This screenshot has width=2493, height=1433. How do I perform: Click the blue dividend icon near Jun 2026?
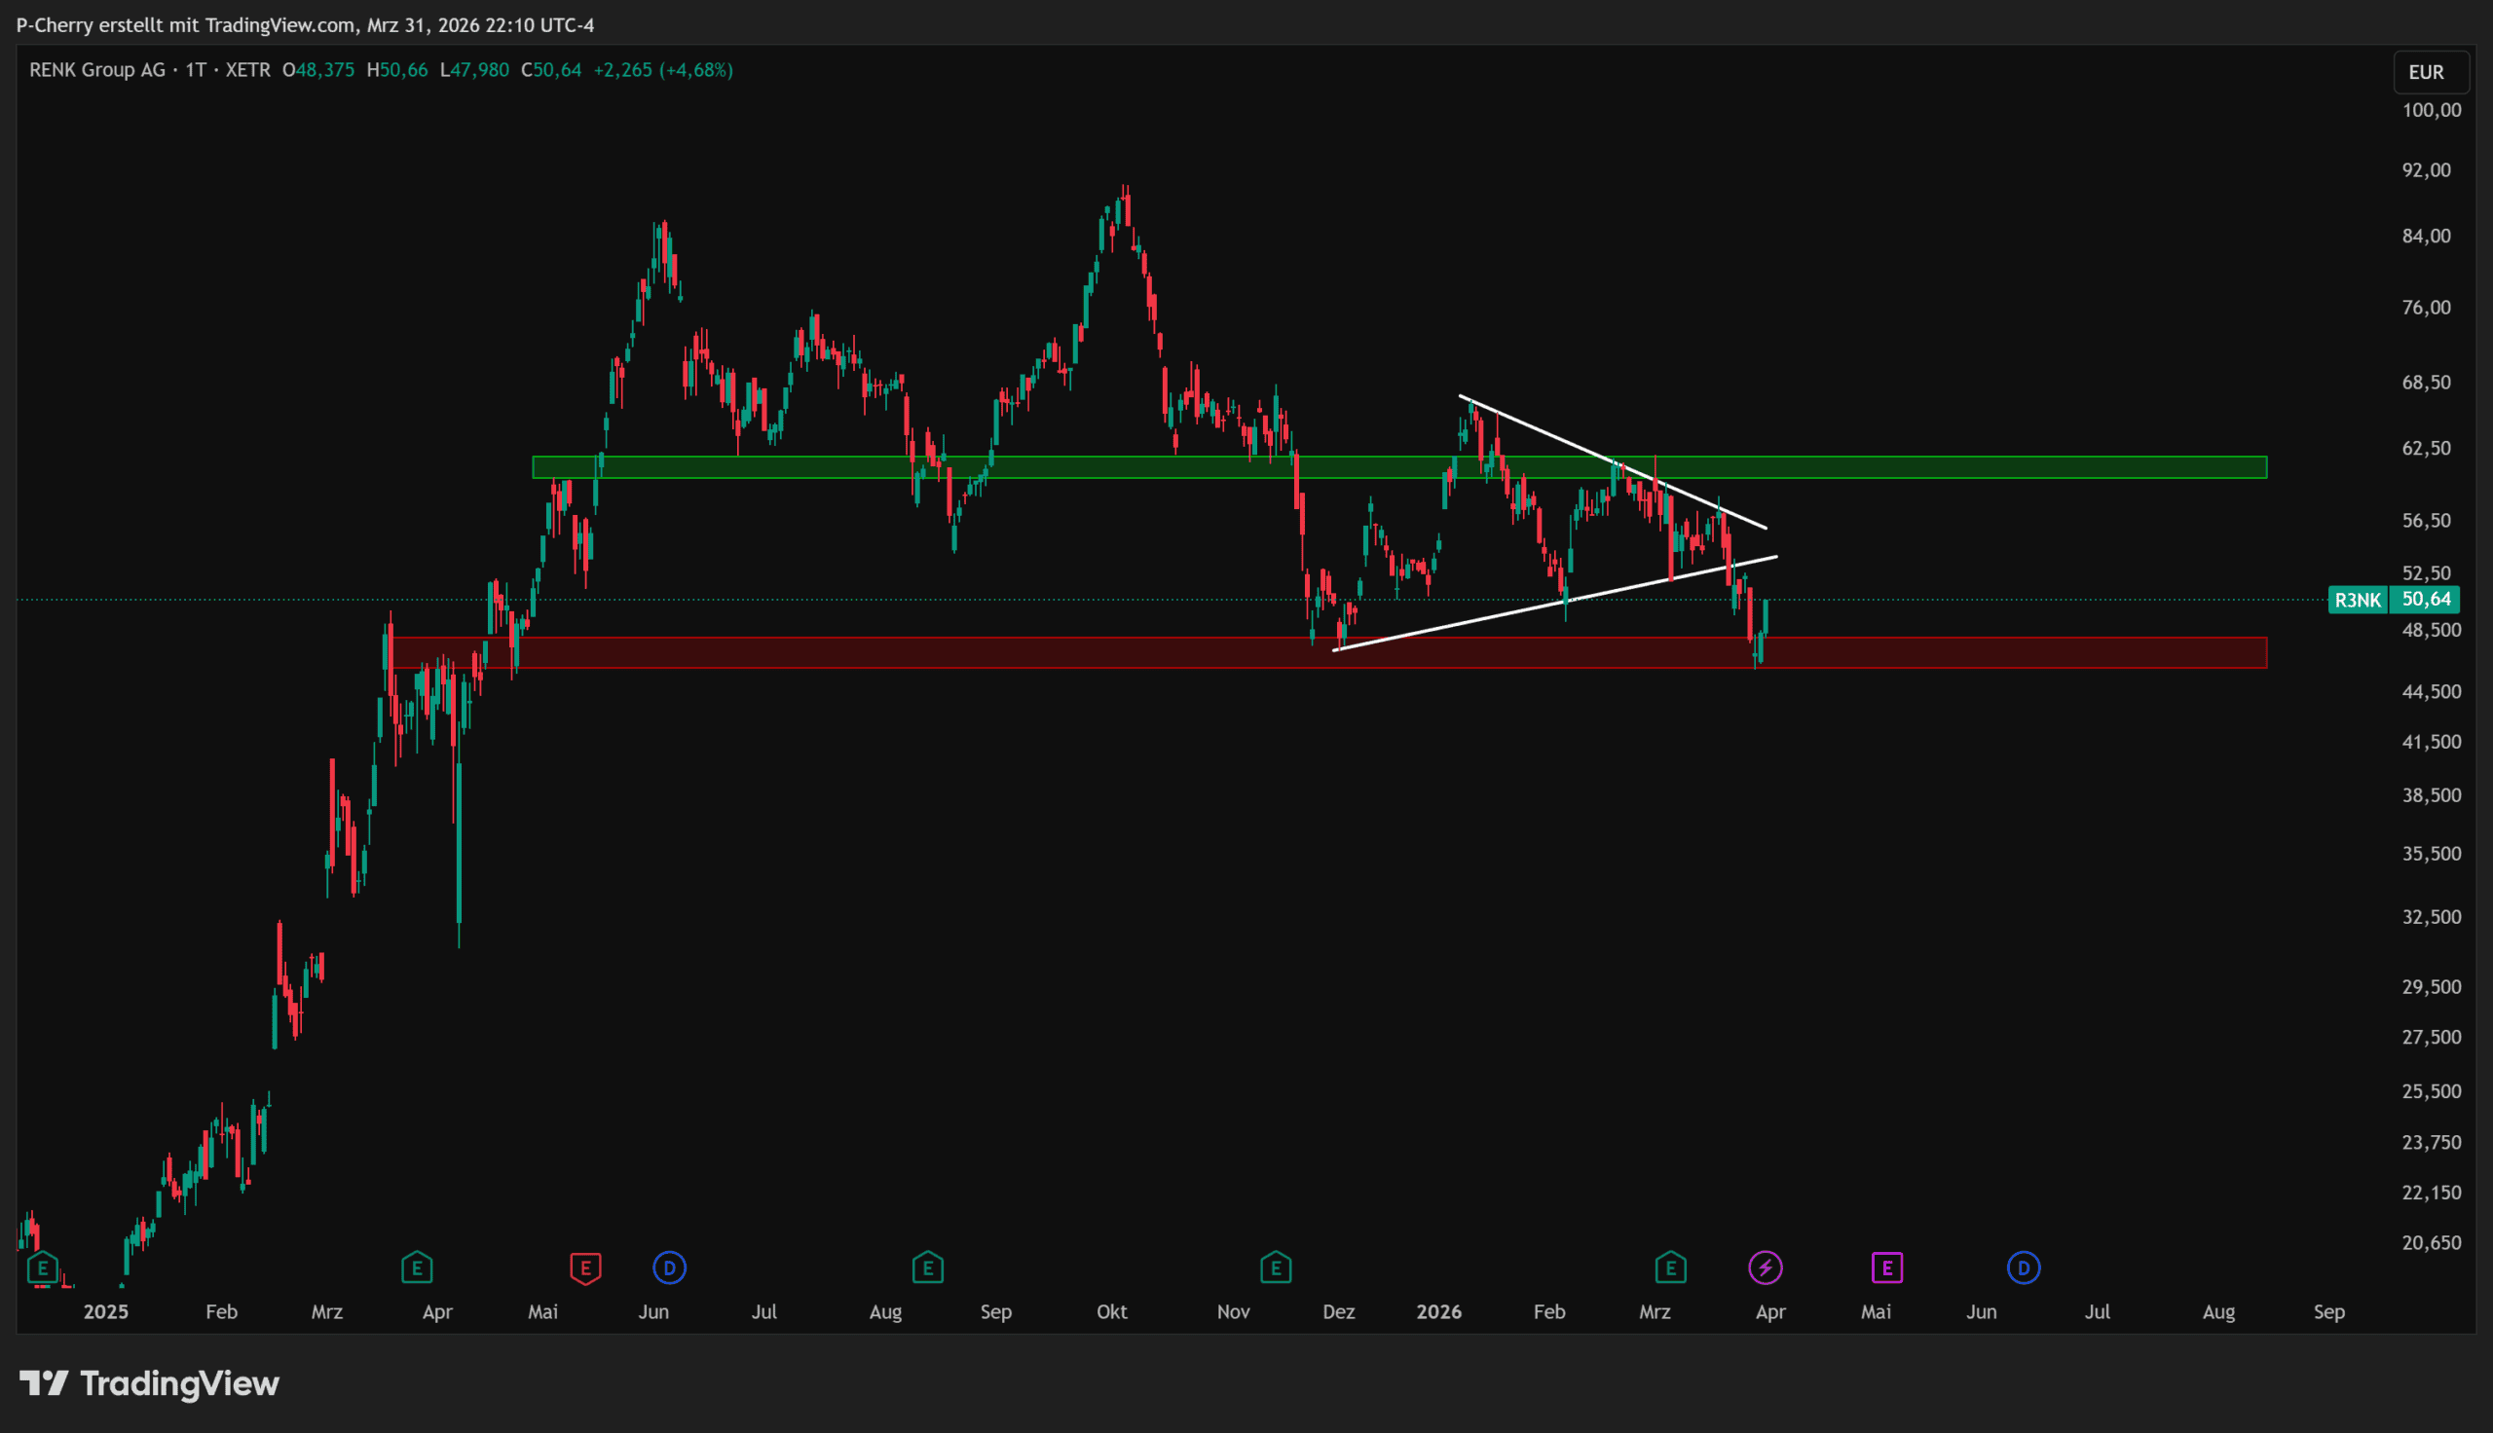2024,1268
